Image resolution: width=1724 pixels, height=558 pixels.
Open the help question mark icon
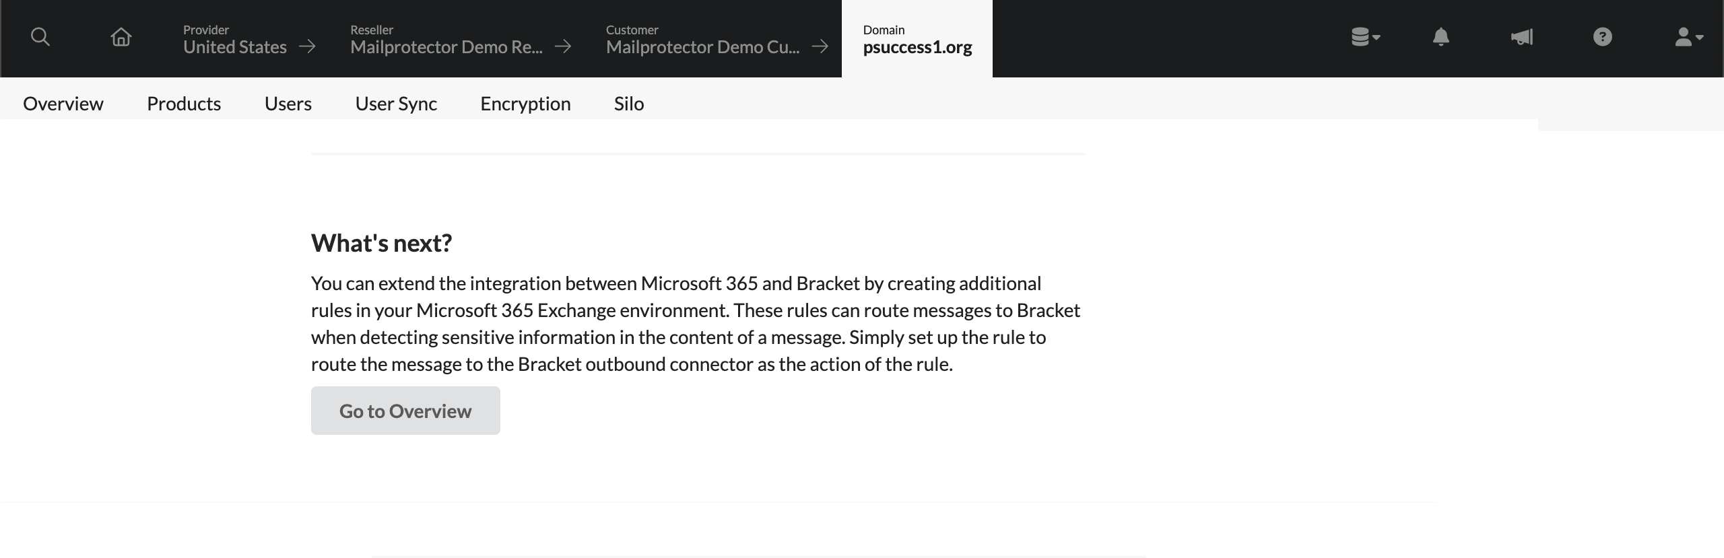1603,37
